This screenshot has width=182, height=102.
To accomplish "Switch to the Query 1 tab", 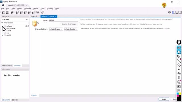I will (34, 16).
